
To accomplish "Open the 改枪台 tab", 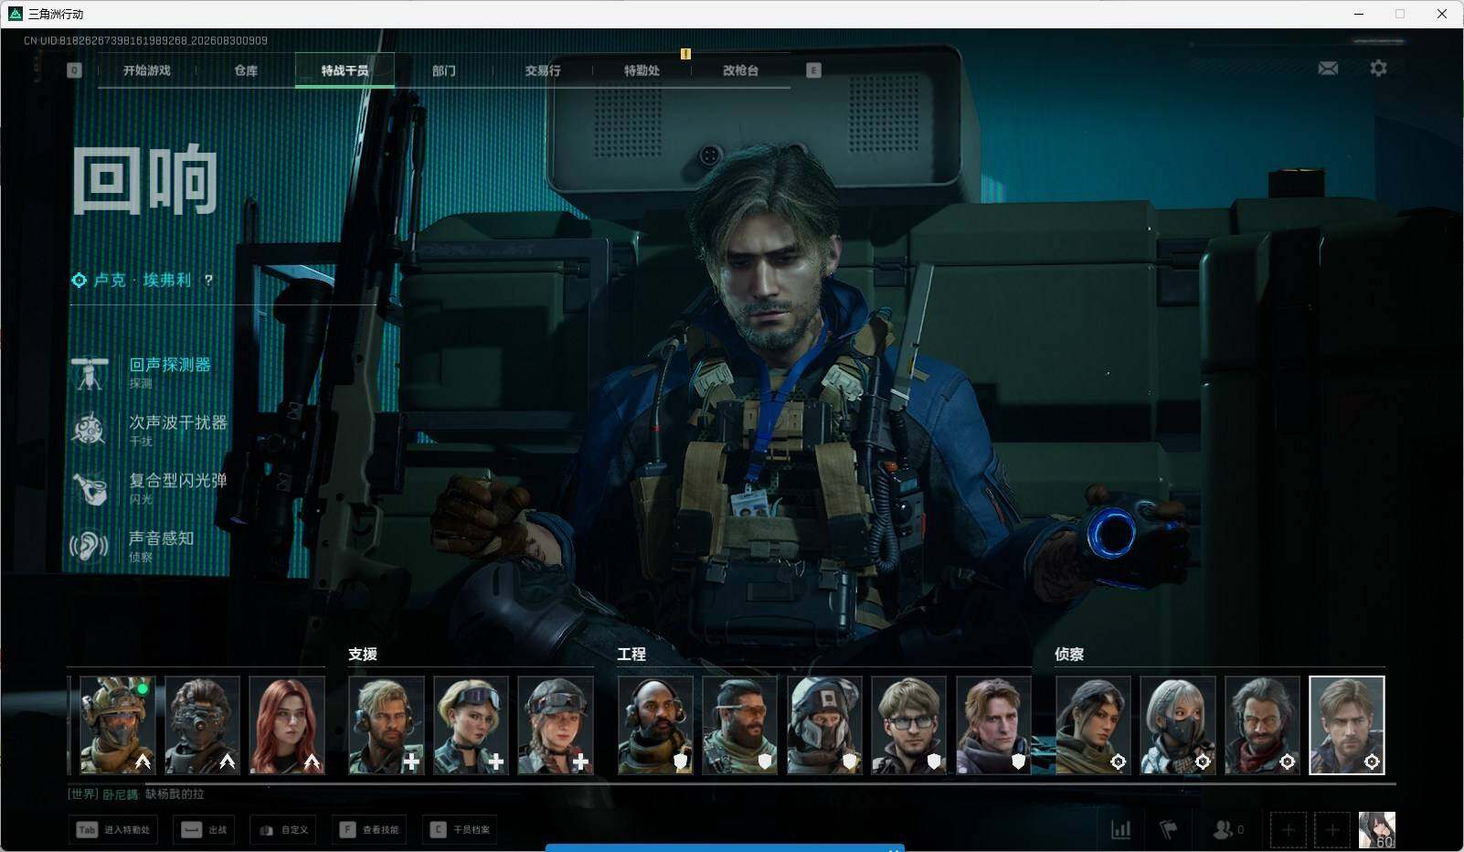I will pyautogui.click(x=740, y=70).
